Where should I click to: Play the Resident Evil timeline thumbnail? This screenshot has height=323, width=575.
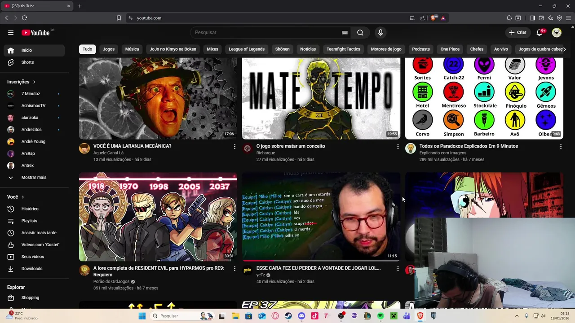pos(158,217)
